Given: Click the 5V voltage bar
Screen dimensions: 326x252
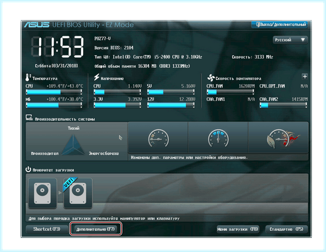Looking at the screenshot, I should click(171, 92).
